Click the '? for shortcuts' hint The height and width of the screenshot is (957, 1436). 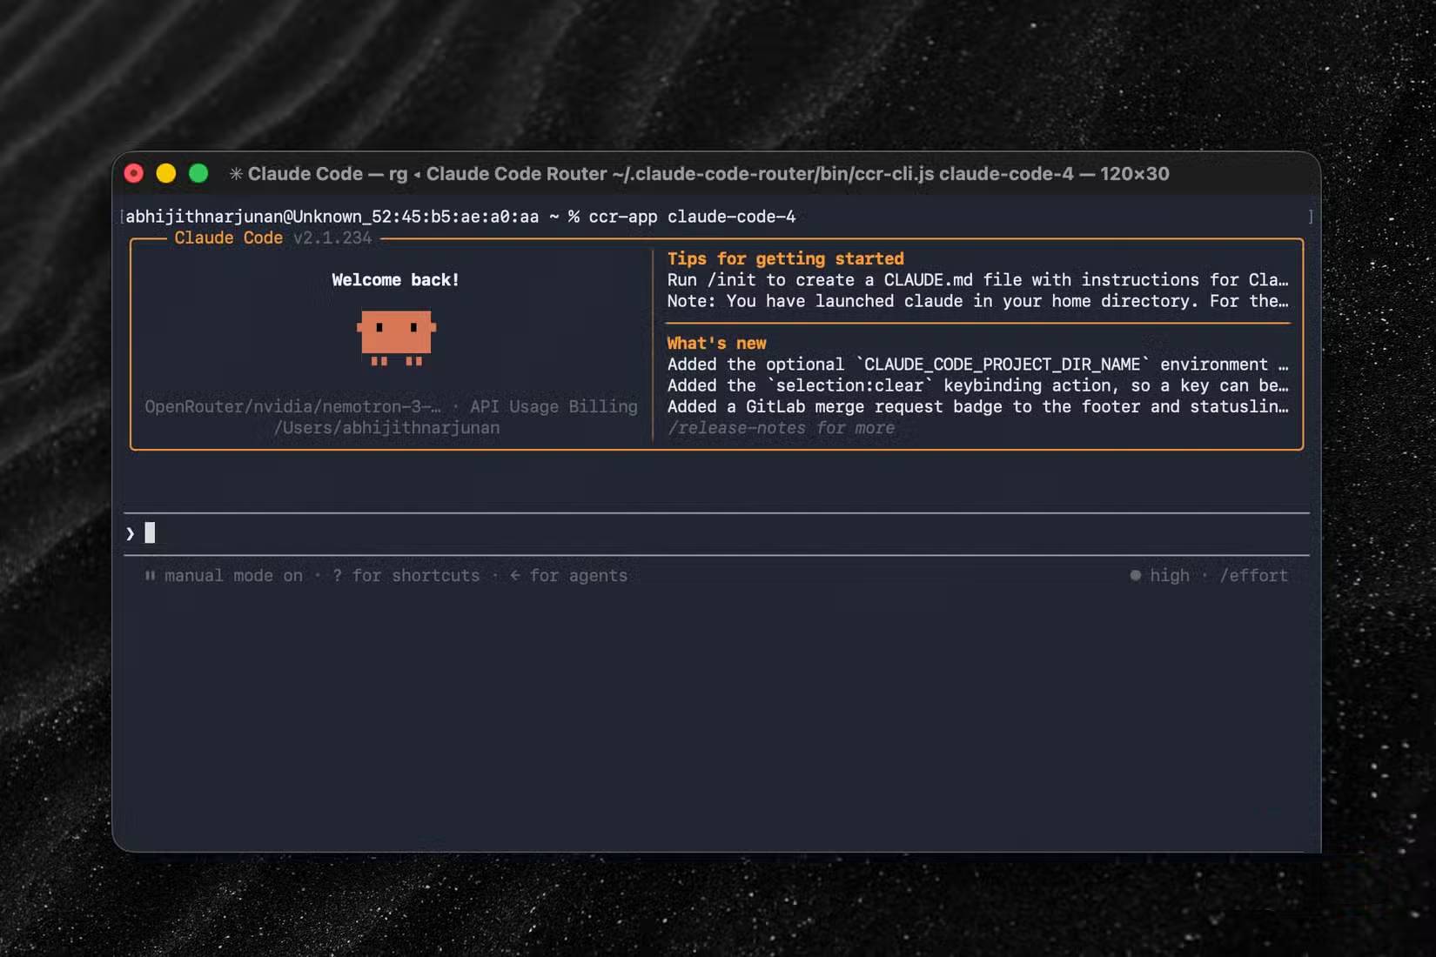(406, 575)
